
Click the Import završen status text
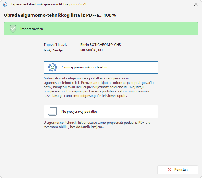point(32,29)
